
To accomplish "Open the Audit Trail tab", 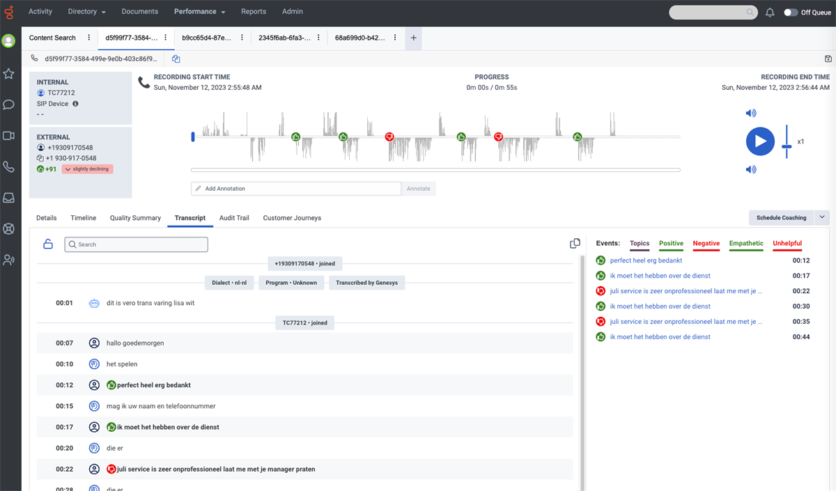I will (233, 217).
